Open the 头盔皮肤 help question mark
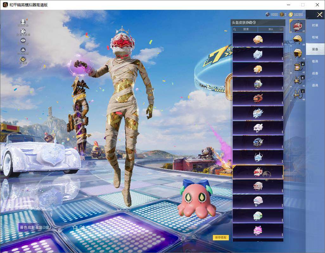This screenshot has height=253, width=325. point(254,22)
